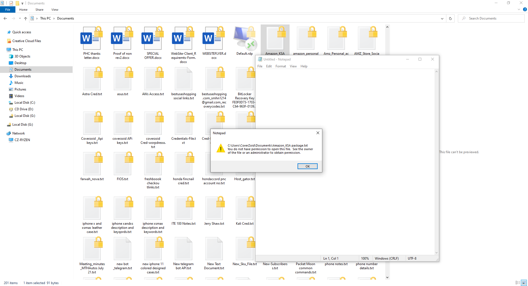Select bestusashopping social links.txt file
Screen dimensions: 528x286
tap(183, 83)
